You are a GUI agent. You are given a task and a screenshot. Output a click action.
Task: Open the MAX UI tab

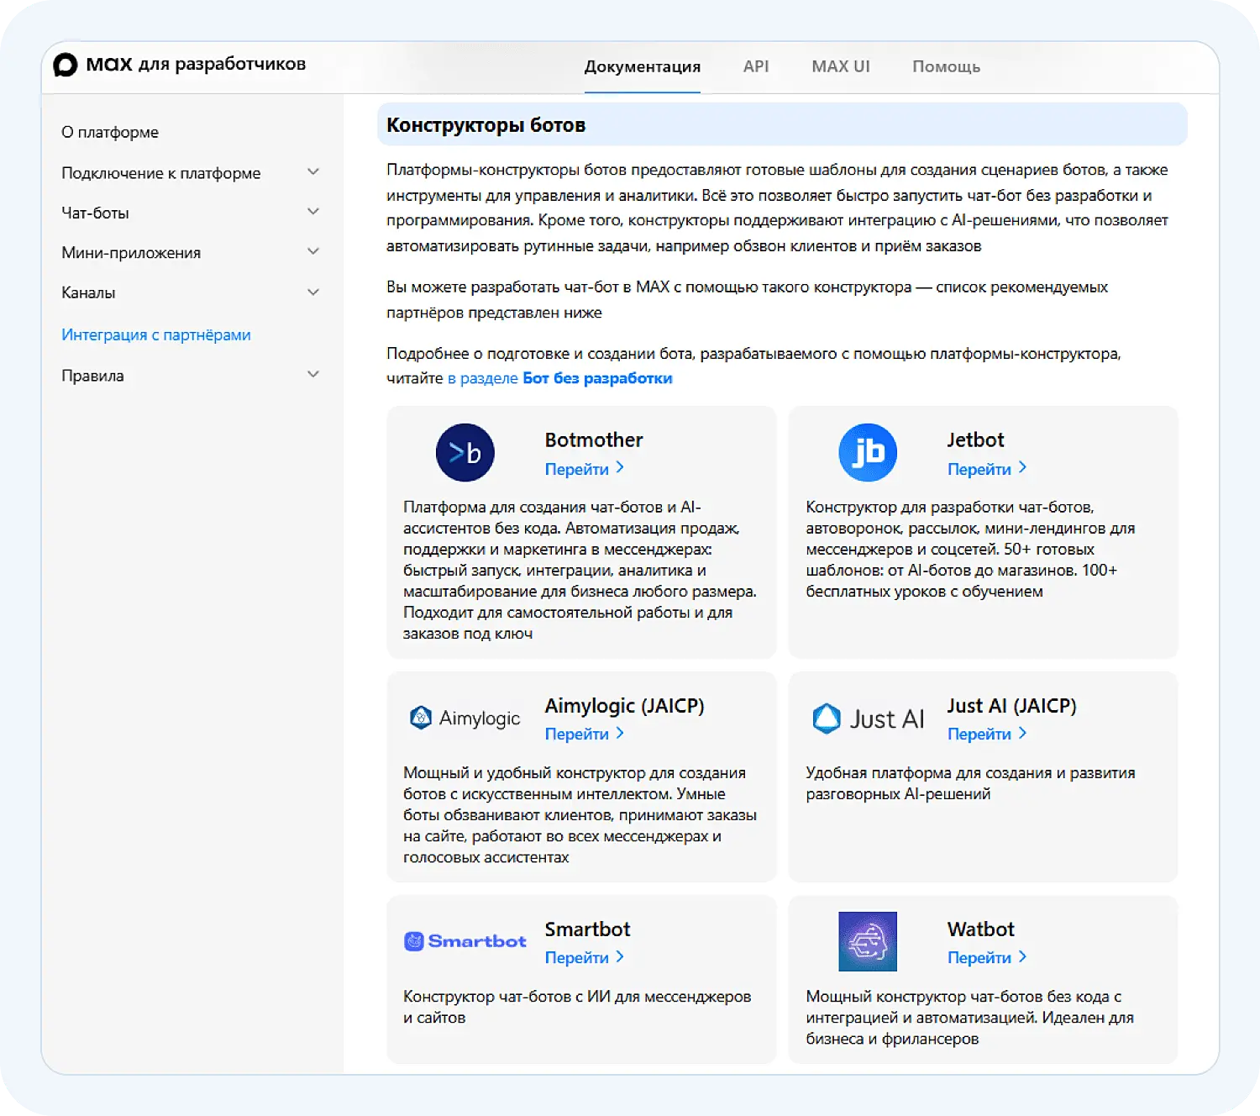coord(840,66)
